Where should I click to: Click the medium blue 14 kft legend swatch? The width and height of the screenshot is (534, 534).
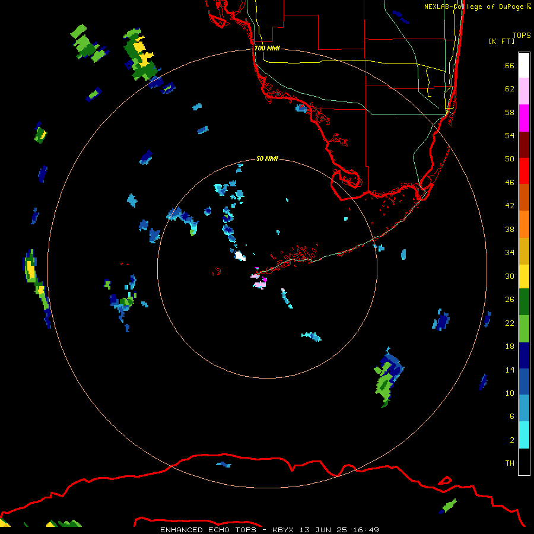tap(524, 382)
